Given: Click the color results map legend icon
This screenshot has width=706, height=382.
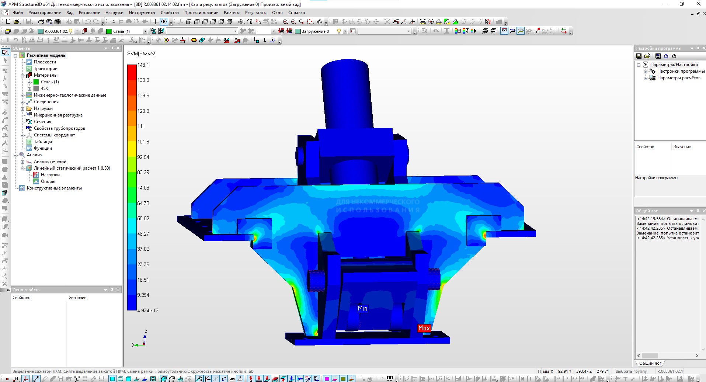Looking at the screenshot, I should click(x=458, y=31).
